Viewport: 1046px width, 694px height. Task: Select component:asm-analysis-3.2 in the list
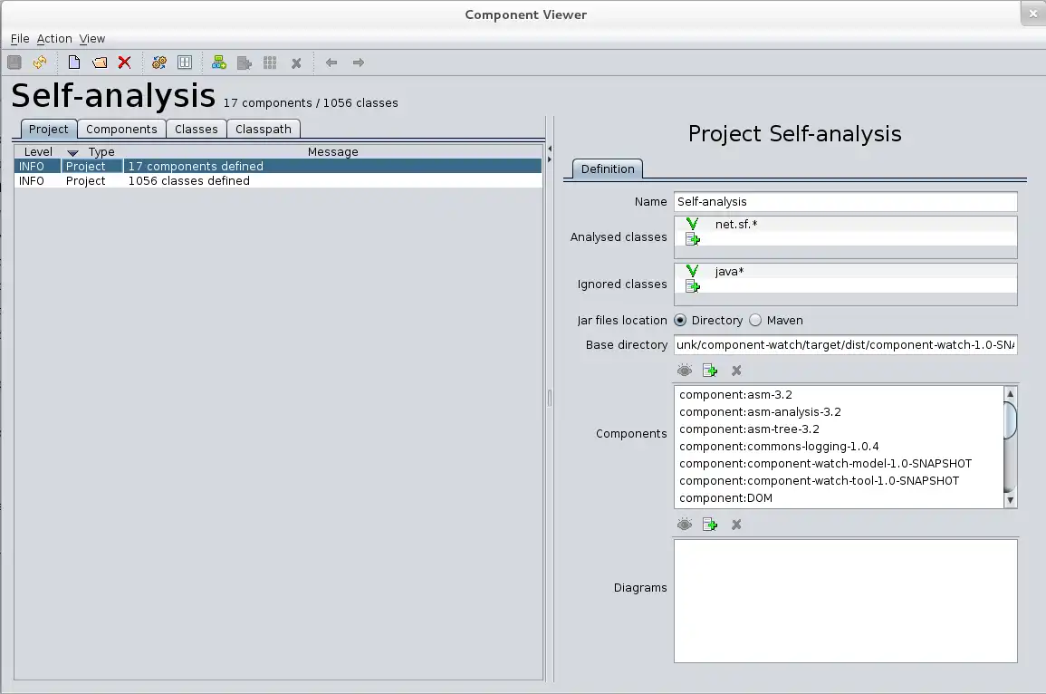(x=840, y=411)
